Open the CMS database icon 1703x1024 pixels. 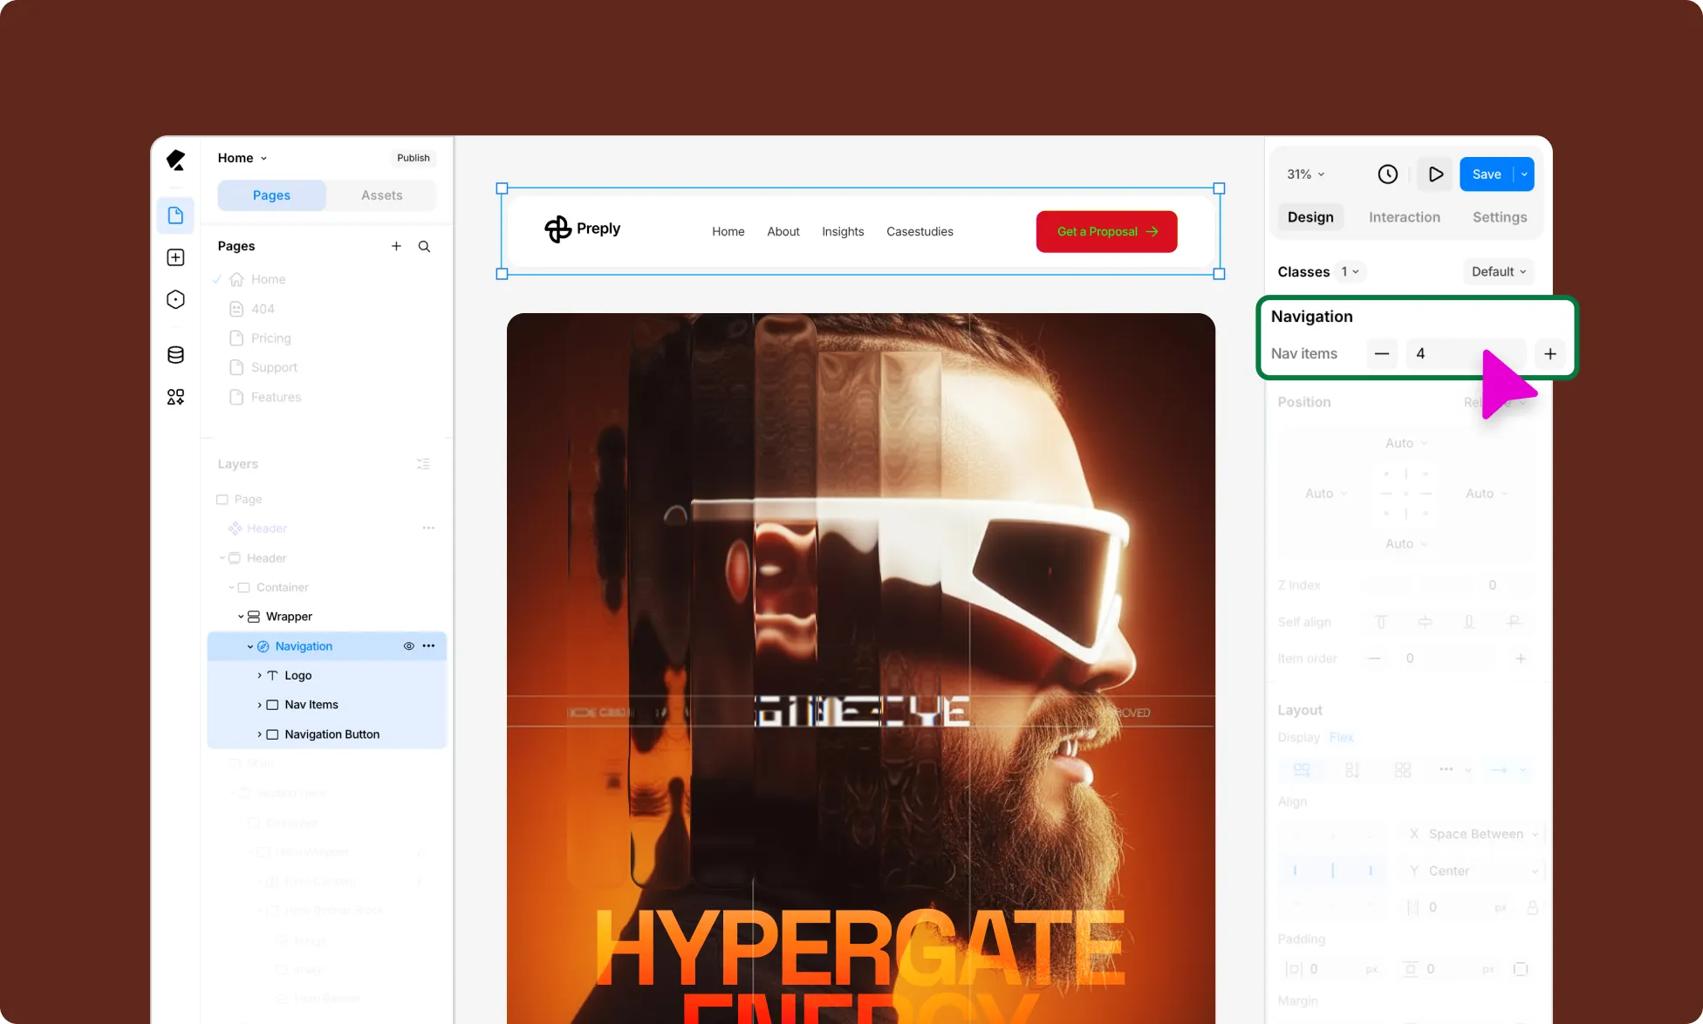pyautogui.click(x=175, y=355)
